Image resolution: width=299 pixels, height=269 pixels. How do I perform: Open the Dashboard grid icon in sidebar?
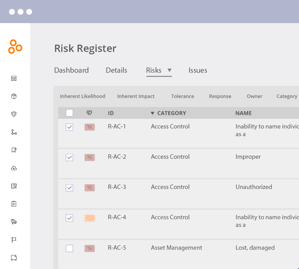14,78
